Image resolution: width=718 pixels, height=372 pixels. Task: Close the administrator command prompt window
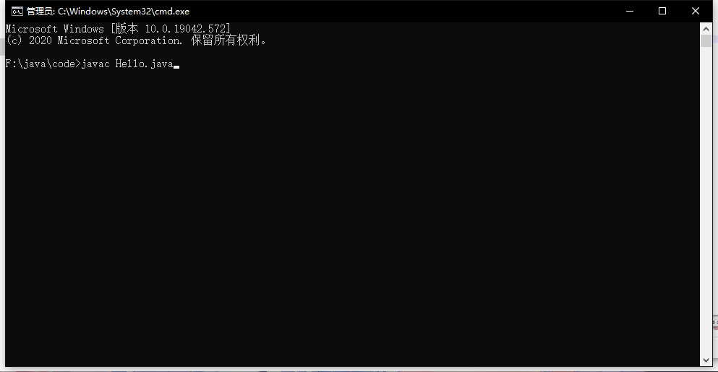pyautogui.click(x=695, y=11)
